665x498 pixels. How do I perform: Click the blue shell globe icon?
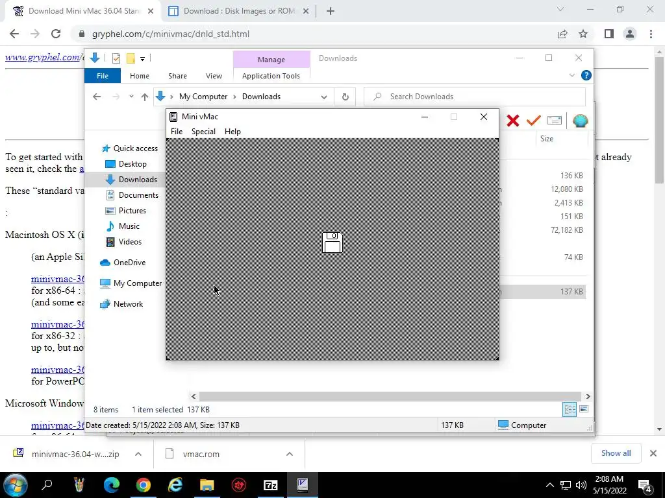pos(580,121)
